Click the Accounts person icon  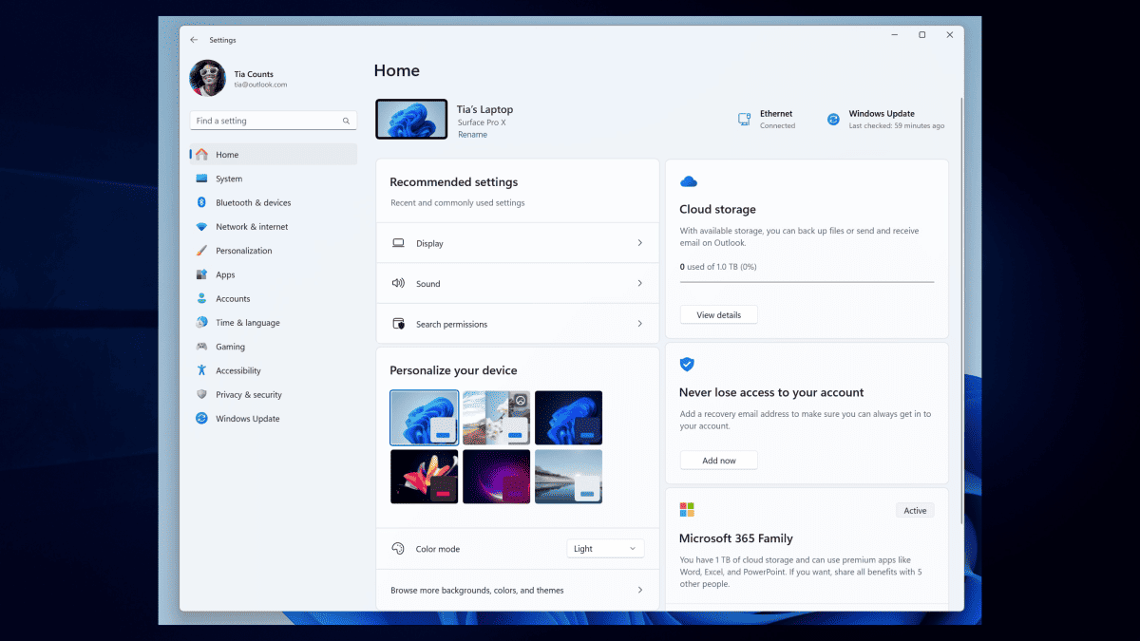pyautogui.click(x=201, y=298)
